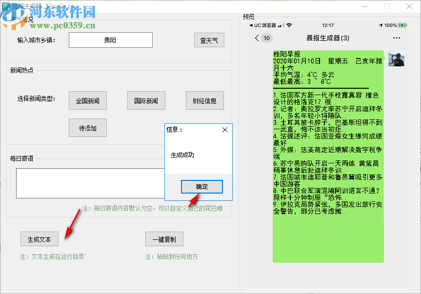Screen dimensions: 421x294
Task: Click the battery icon showing 100%
Action: coord(402,24)
